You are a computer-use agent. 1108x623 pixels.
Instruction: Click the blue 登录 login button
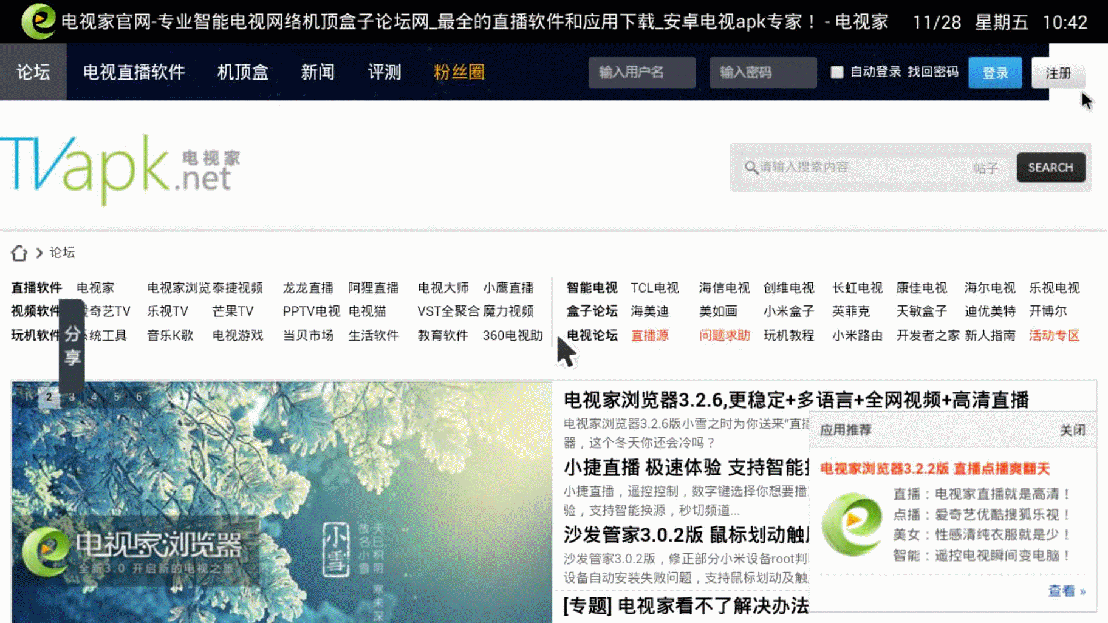[x=994, y=72]
